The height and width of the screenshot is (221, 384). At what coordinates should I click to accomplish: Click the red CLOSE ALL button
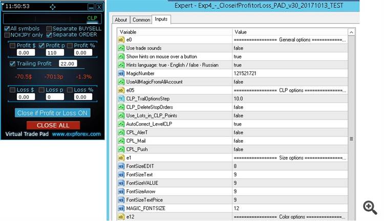53,125
